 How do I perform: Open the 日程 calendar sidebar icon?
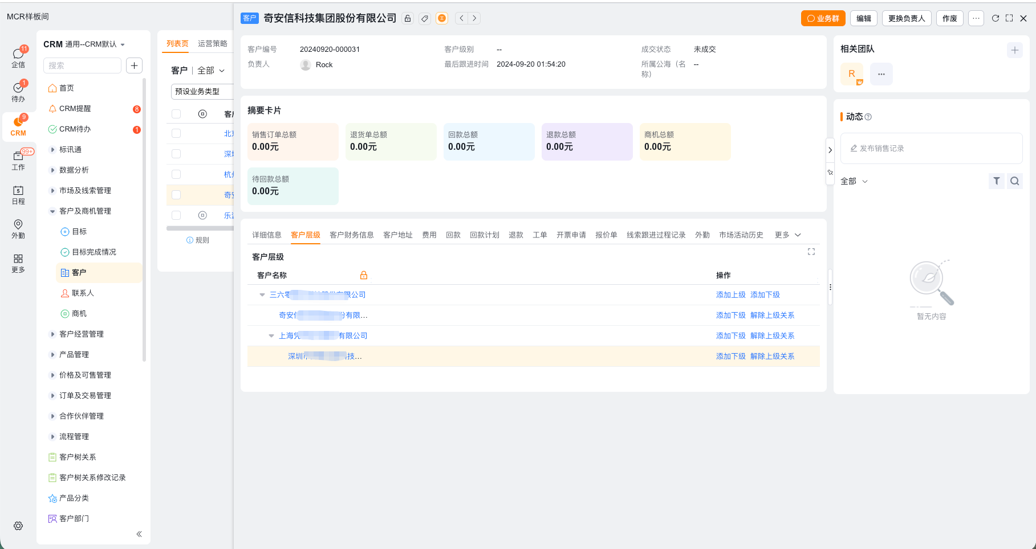tap(18, 194)
